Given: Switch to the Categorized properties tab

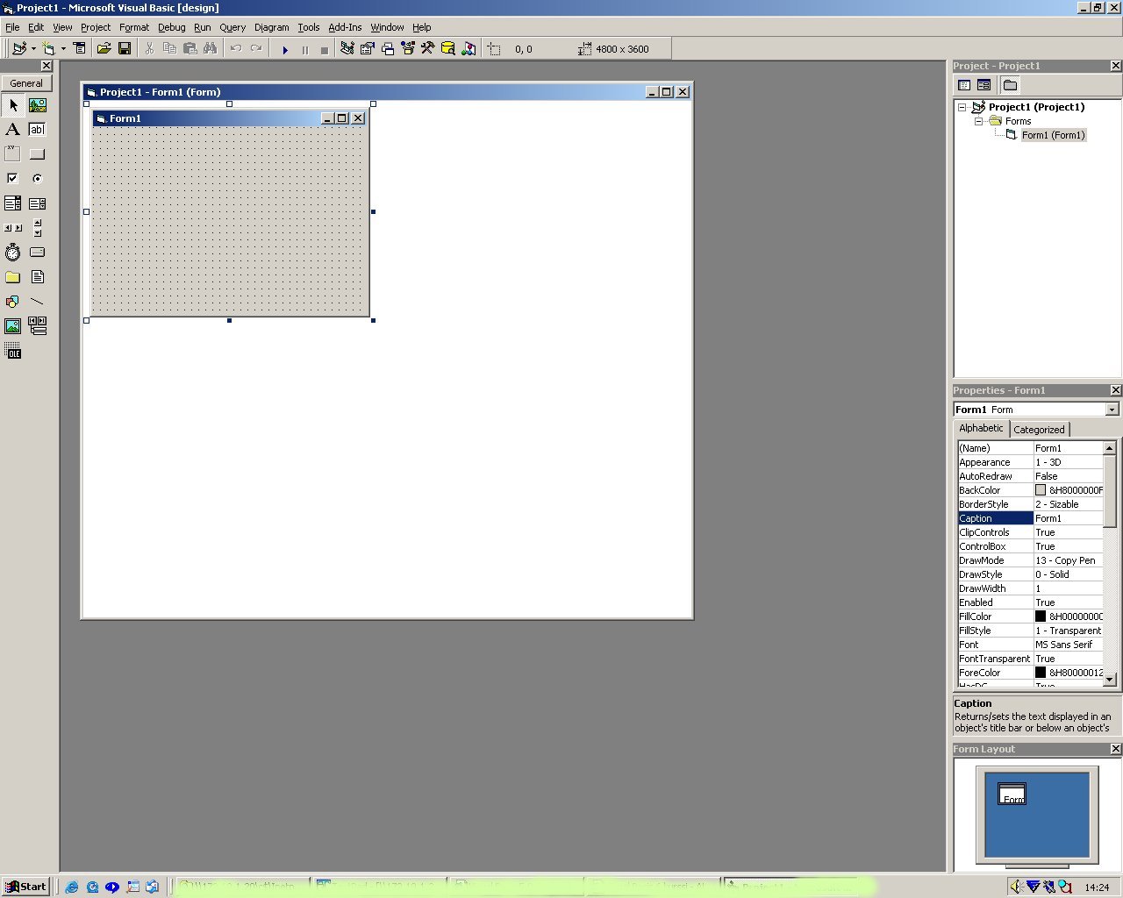Looking at the screenshot, I should point(1039,430).
